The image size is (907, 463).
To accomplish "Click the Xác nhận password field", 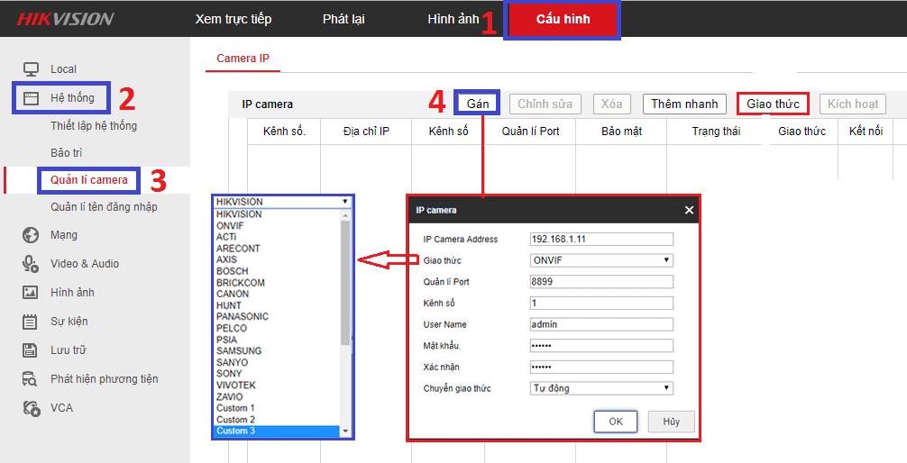I will point(601,367).
